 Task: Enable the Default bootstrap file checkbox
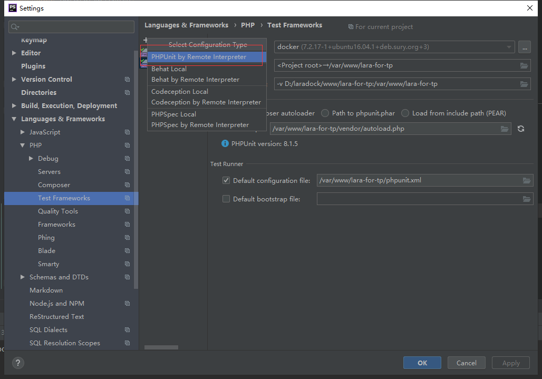click(x=226, y=199)
